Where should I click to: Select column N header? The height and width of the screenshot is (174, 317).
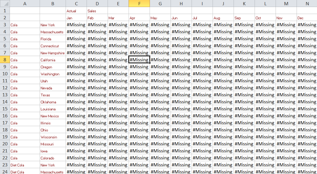pyautogui.click(x=307, y=4)
